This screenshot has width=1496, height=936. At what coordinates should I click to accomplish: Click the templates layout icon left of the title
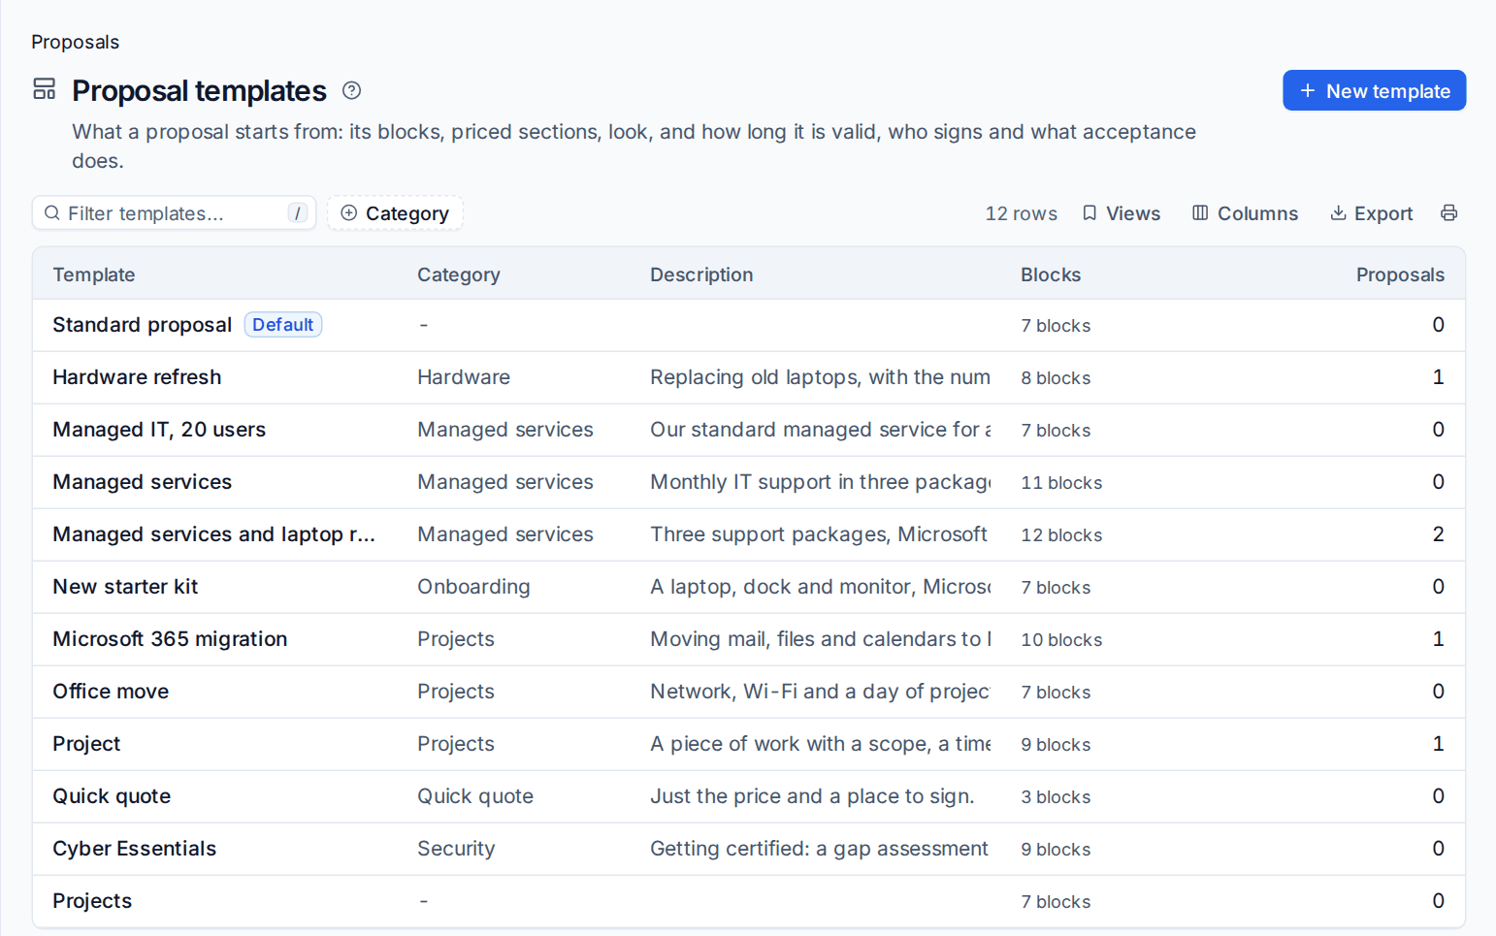45,89
